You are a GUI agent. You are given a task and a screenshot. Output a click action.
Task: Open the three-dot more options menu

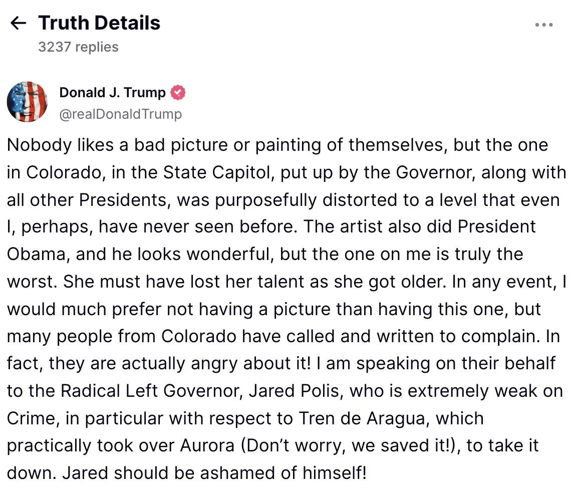(x=543, y=25)
